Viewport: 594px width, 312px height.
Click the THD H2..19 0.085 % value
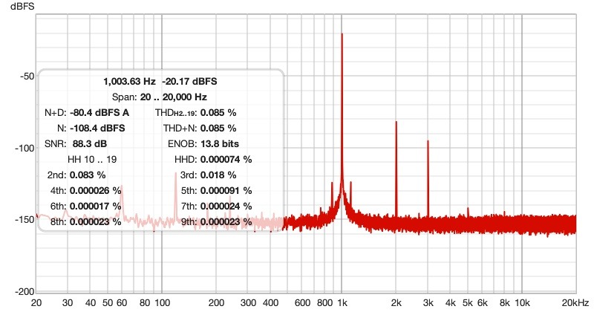pos(218,113)
